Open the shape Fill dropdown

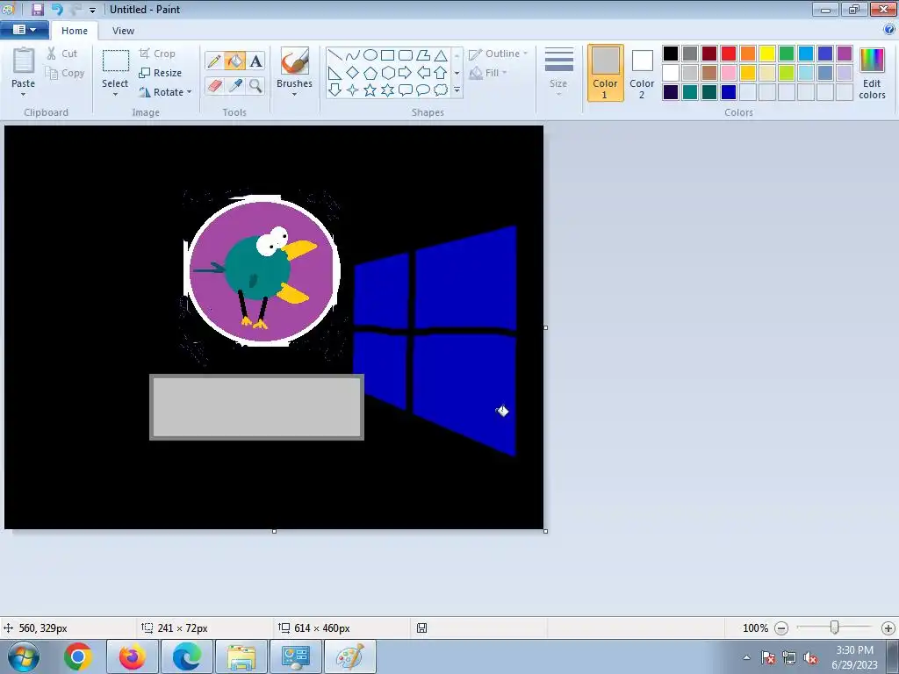pos(488,73)
